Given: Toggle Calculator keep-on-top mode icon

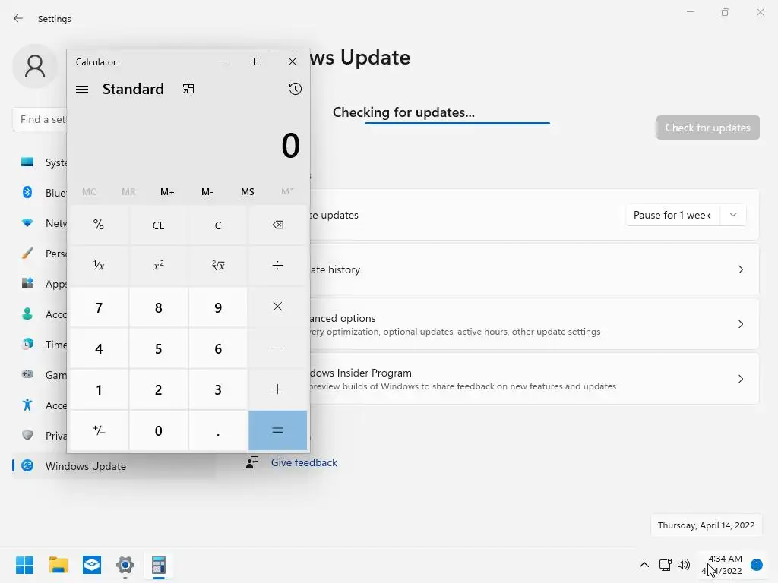Looking at the screenshot, I should pos(188,90).
